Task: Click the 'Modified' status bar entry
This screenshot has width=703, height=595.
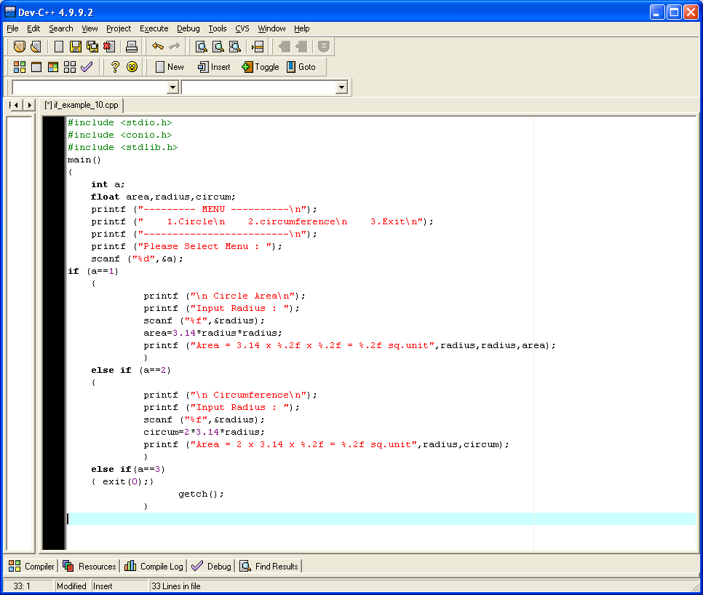Action: [71, 586]
